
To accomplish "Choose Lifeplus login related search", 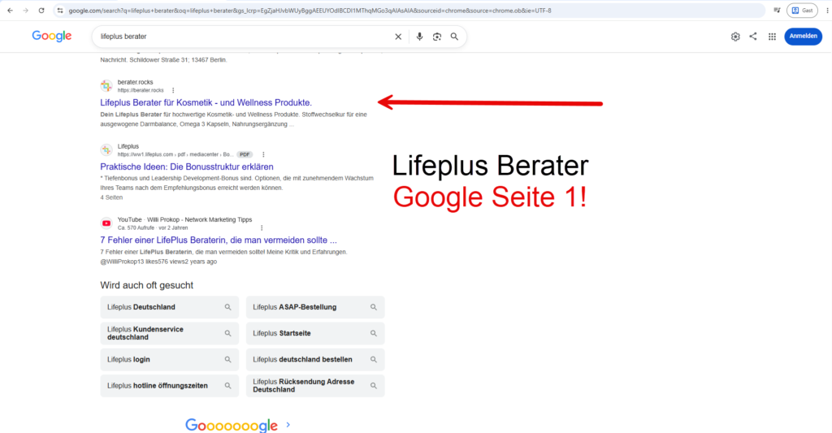I will pos(169,360).
